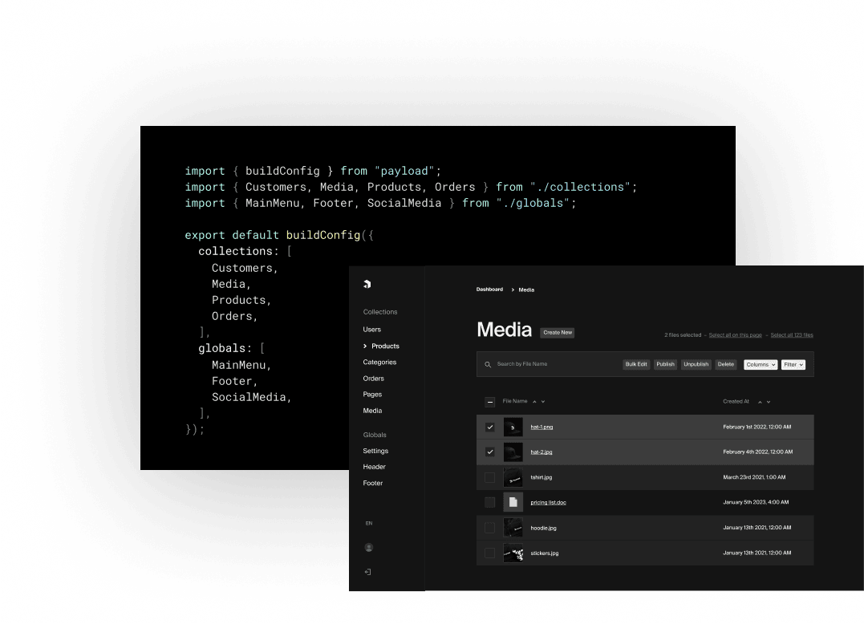The width and height of the screenshot is (864, 624).
Task: Click the Create New button
Action: click(x=557, y=332)
